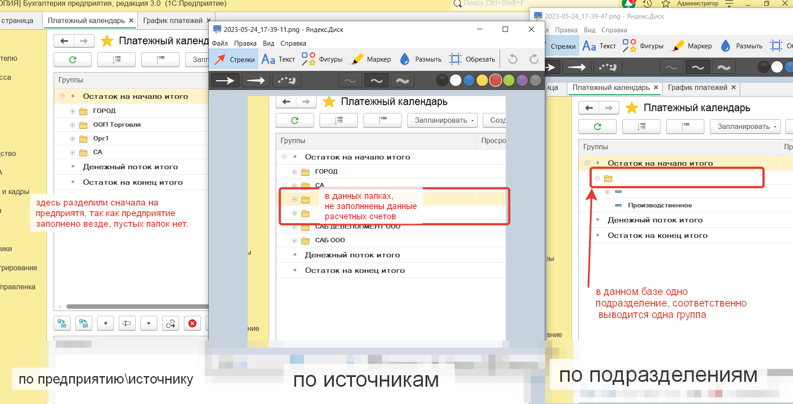Open the Правка menu in the 17-39-11 editor
793x404 pixels.
245,43
